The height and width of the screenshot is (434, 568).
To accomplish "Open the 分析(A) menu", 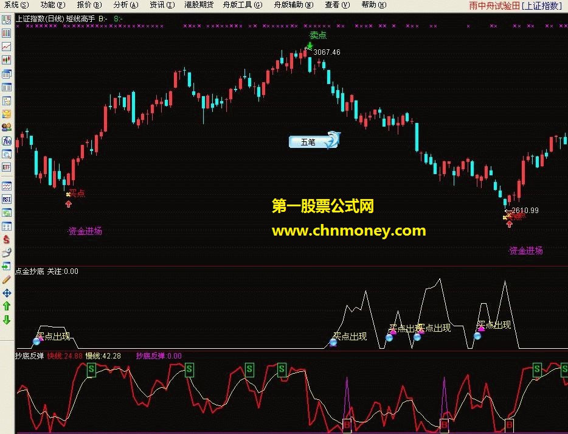I will tap(126, 5).
